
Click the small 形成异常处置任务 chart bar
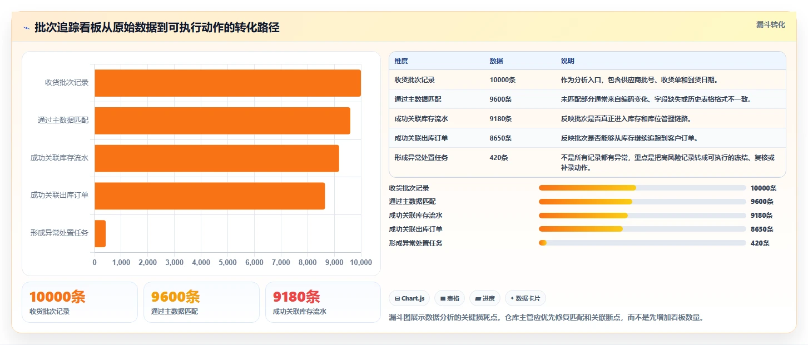[100, 233]
